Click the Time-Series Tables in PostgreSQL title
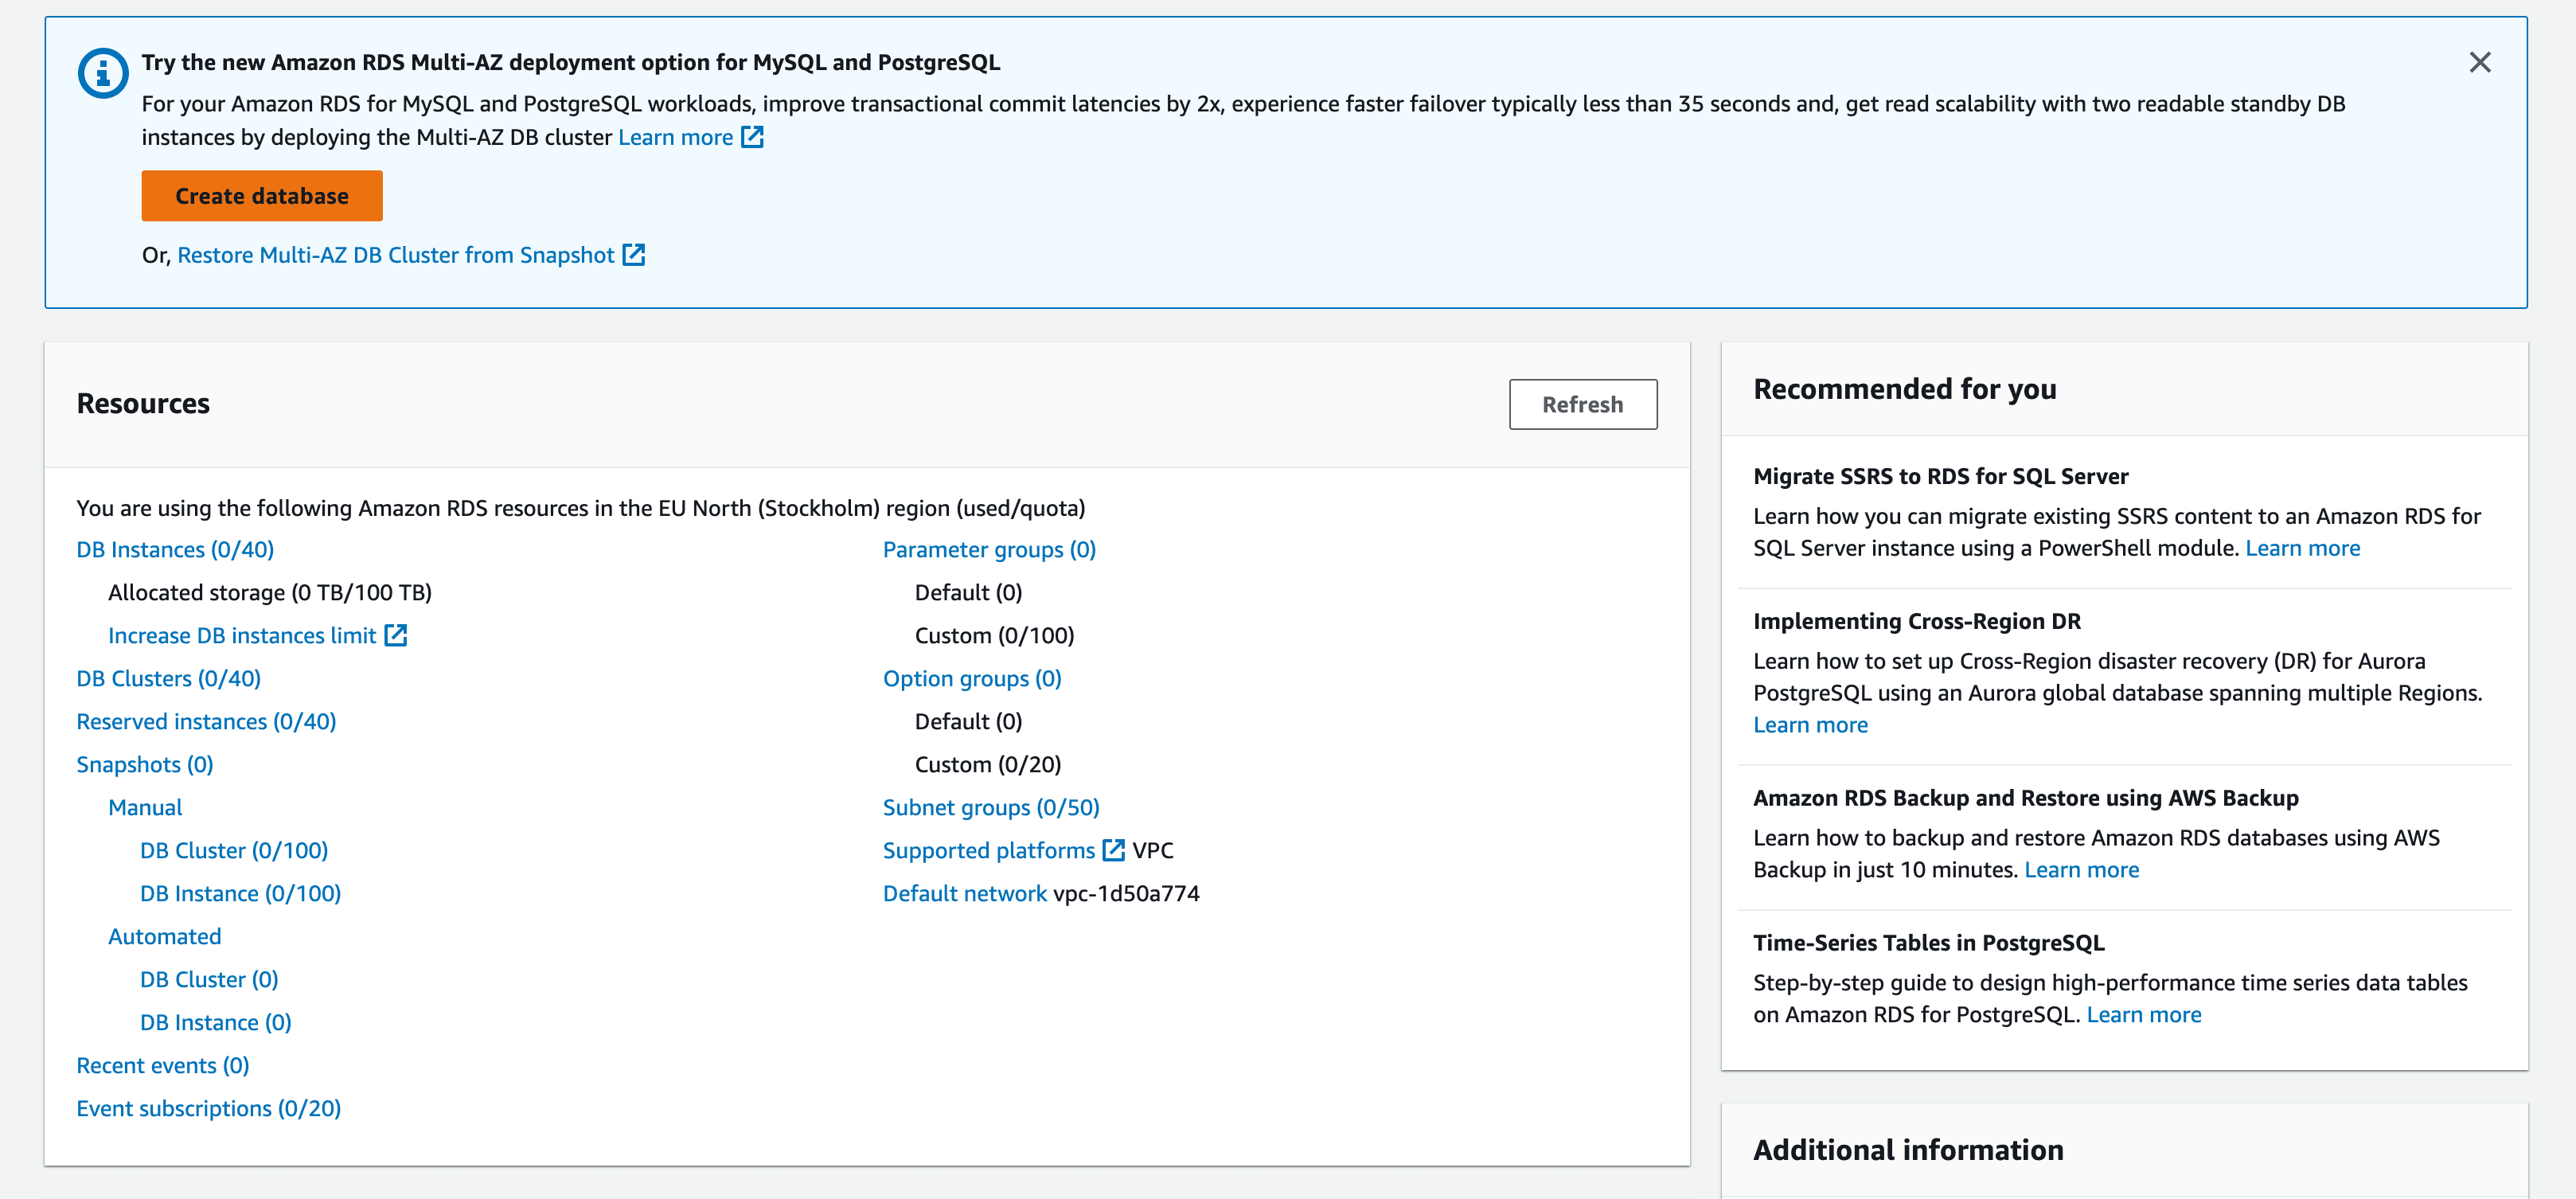Viewport: 2576px width, 1199px height. pyautogui.click(x=1929, y=943)
